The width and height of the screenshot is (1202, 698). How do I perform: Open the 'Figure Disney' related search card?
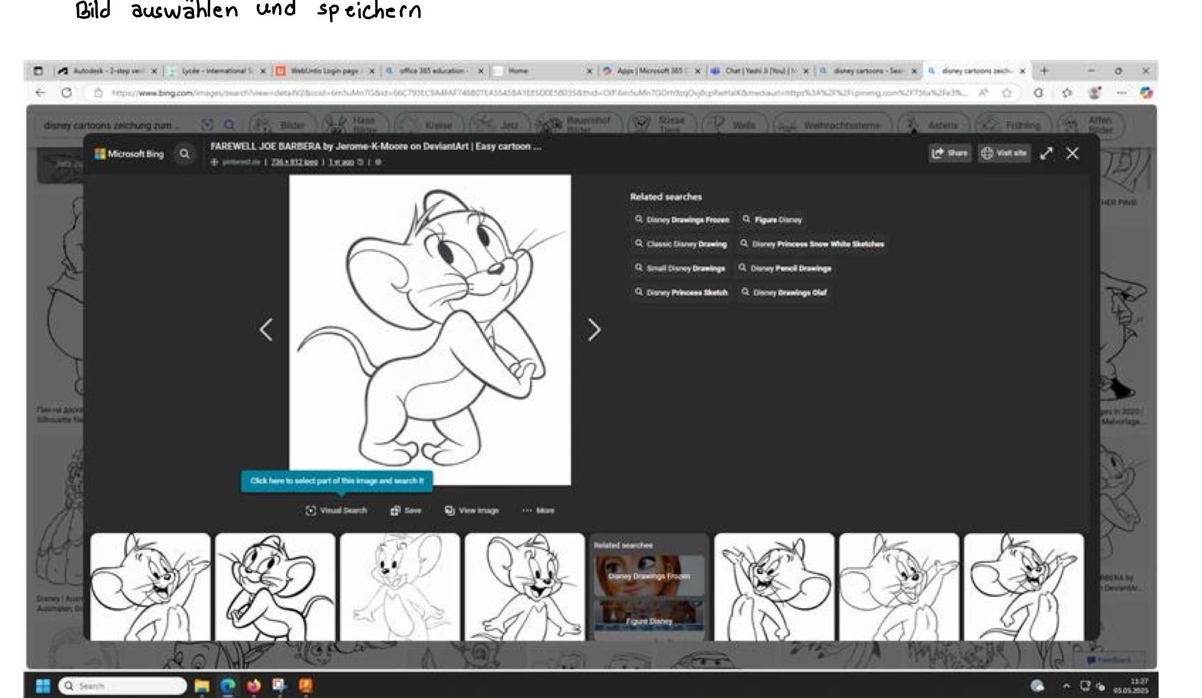[x=649, y=620]
